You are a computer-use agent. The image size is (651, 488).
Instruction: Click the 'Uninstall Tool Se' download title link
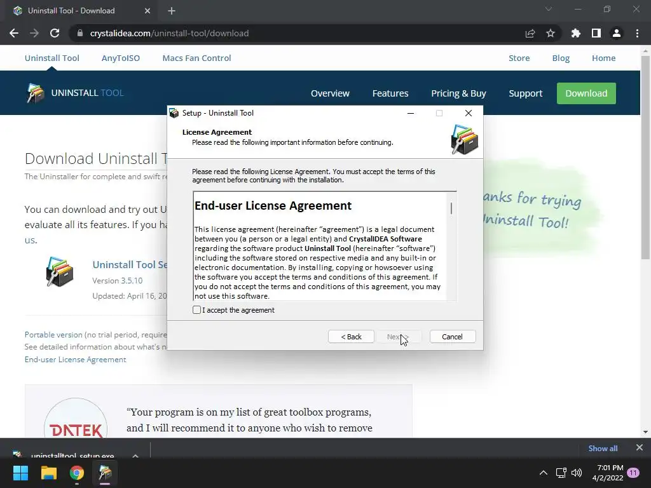coord(130,265)
